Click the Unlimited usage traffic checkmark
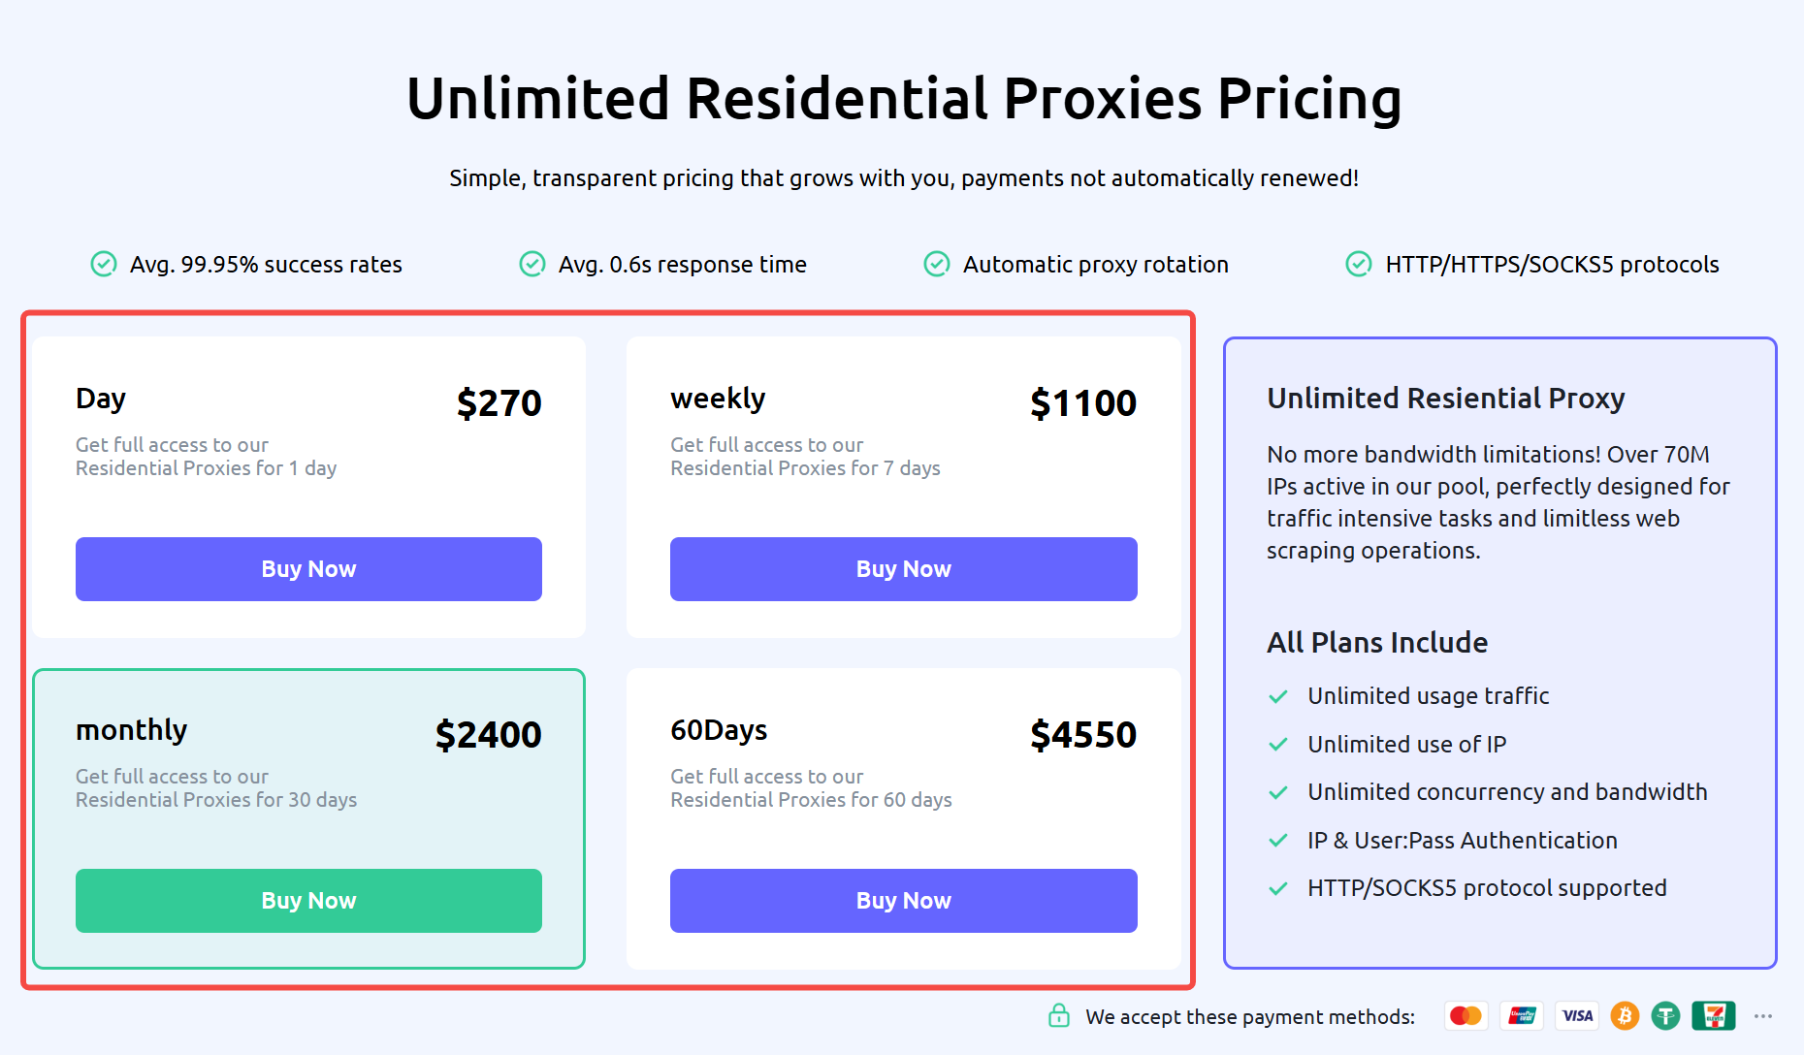1804x1055 pixels. [1278, 696]
